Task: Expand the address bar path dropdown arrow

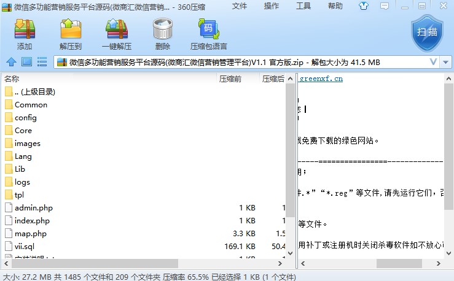Action: tap(445, 62)
